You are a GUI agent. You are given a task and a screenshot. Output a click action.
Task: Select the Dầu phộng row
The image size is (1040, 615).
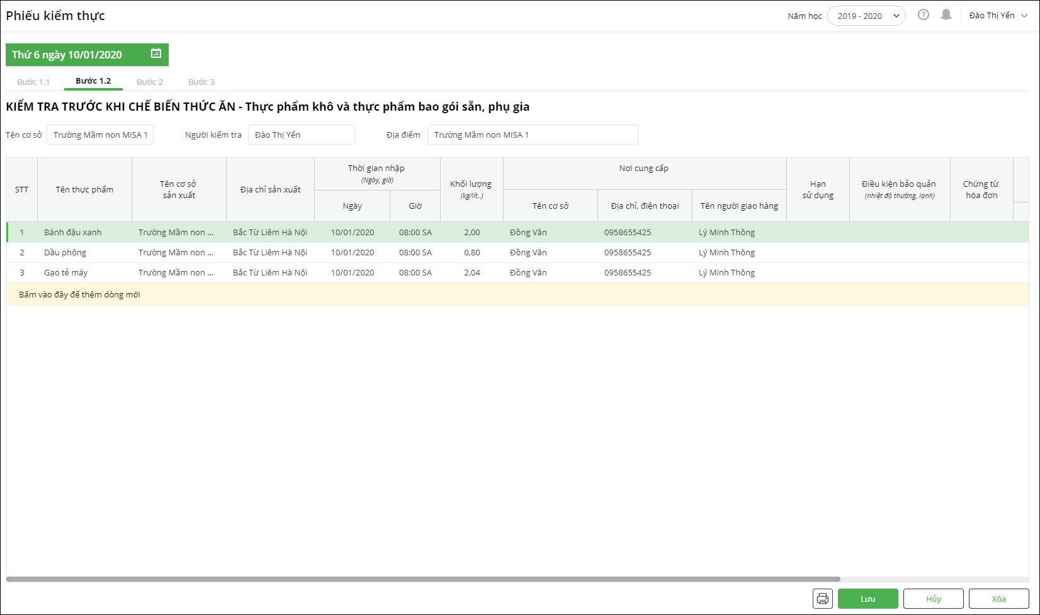(x=65, y=253)
